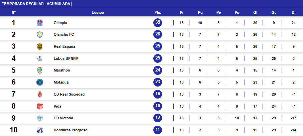The width and height of the screenshot is (303, 136).
Task: Switch to the Acumulada tab
Action: (58, 4)
